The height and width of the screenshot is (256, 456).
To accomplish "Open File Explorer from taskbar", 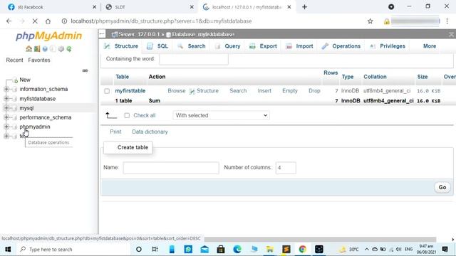I will (x=270, y=249).
